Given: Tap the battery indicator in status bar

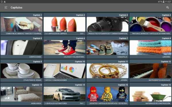Looking at the screenshot, I should [x=164, y=2].
